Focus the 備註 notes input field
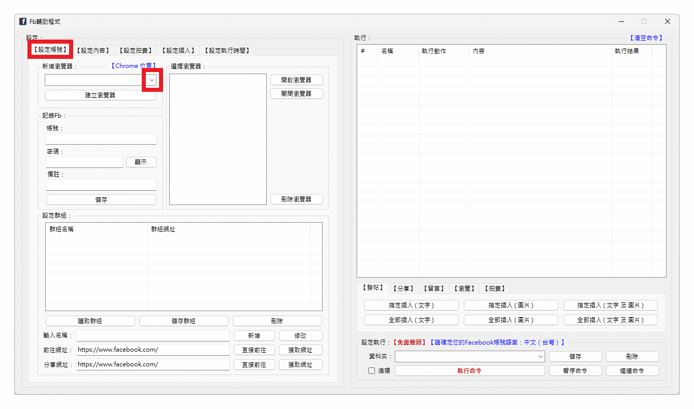The height and width of the screenshot is (409, 694). tap(101, 185)
